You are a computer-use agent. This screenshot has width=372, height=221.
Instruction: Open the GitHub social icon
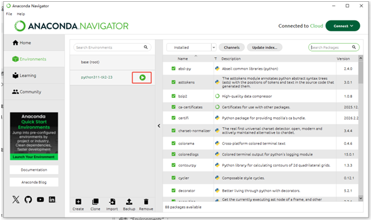pyautogui.click(x=28, y=199)
